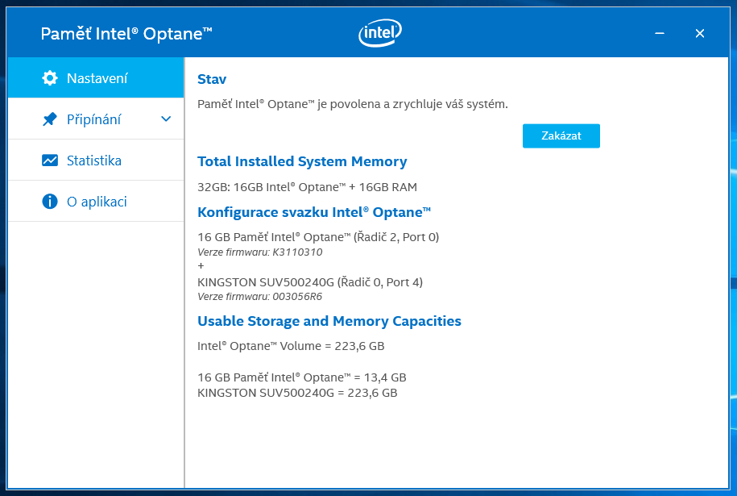Click the Paměť Intel Optane title text
The image size is (737, 496).
[x=126, y=33]
